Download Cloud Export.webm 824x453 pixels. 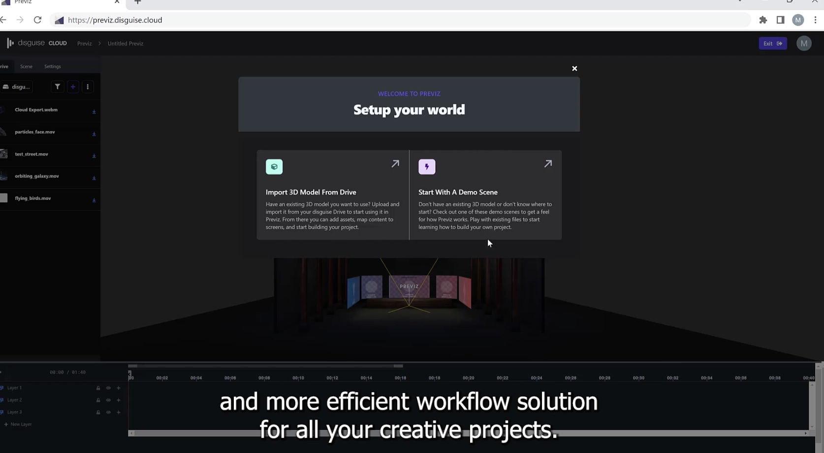click(94, 112)
